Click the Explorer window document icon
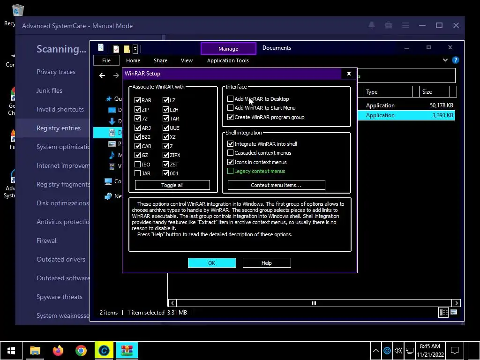The image size is (480, 360). [x=101, y=48]
